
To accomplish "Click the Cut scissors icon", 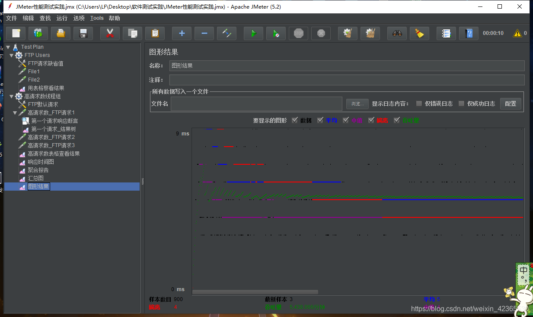I will click(x=110, y=33).
